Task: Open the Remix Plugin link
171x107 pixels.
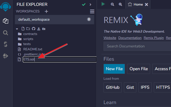Action: (x=154, y=38)
